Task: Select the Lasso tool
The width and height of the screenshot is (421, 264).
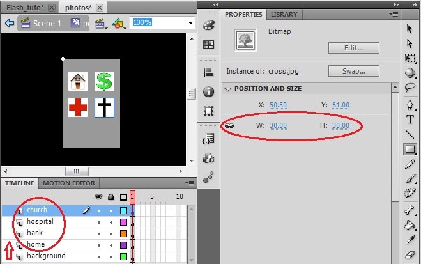Action: tap(410, 88)
